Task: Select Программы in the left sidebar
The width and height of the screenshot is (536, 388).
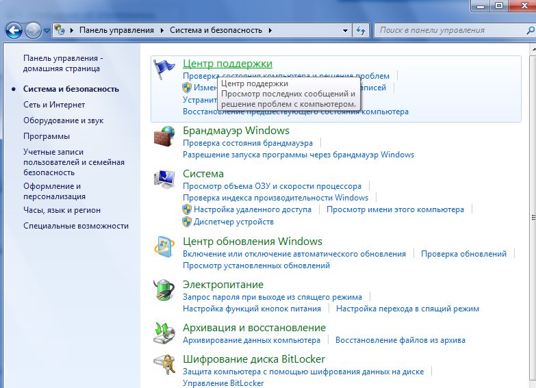Action: 47,136
